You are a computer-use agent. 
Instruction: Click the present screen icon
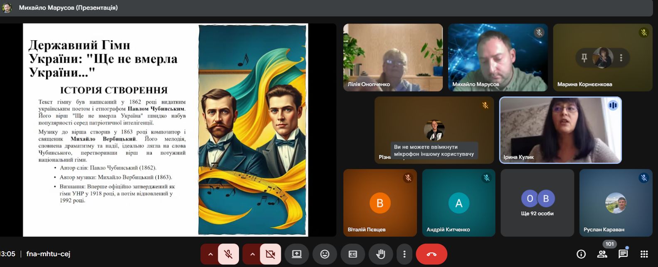coord(297,254)
